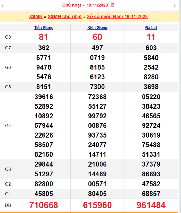Click Đà Lạt G1 number 68857
181x213 pixels.
pyautogui.click(x=151, y=194)
